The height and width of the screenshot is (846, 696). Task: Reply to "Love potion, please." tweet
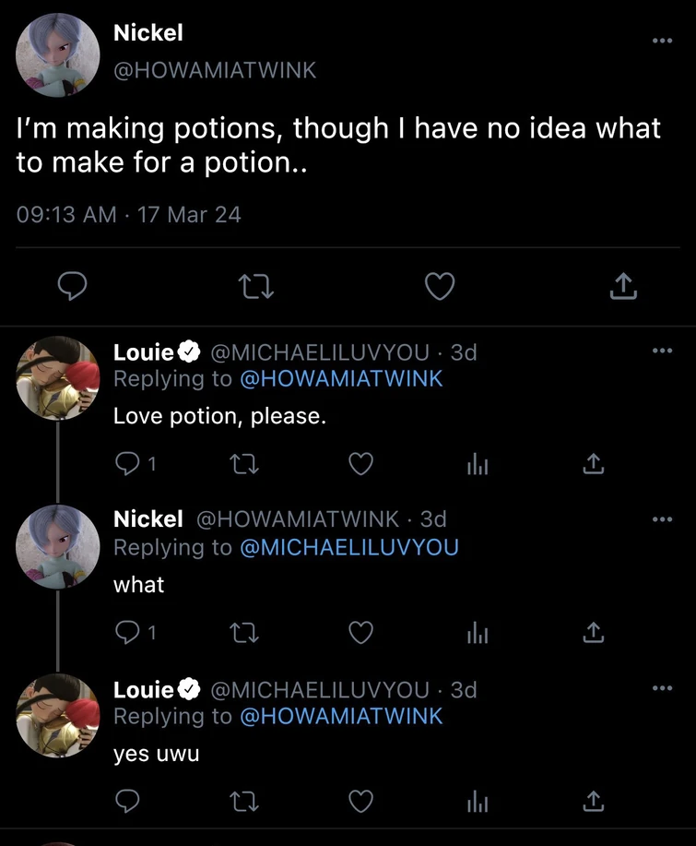[125, 465]
